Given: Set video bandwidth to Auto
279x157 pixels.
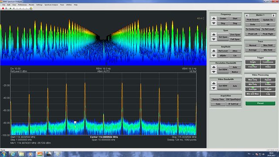Looking at the screenshot, I should [235, 86].
